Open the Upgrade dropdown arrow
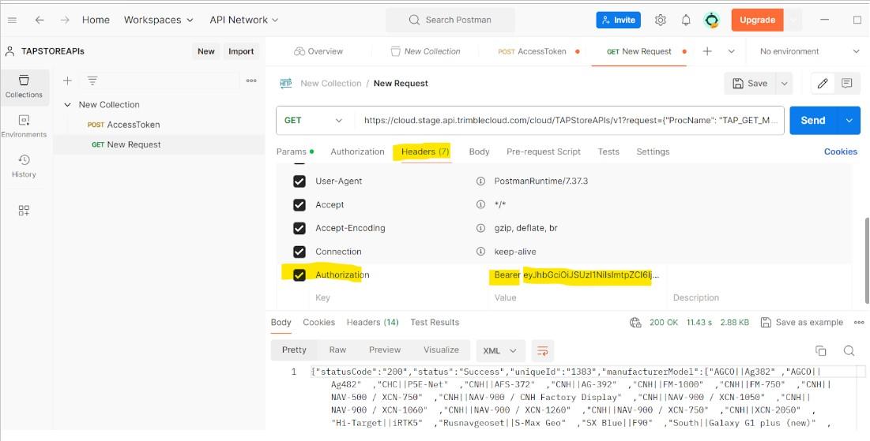 pyautogui.click(x=793, y=20)
